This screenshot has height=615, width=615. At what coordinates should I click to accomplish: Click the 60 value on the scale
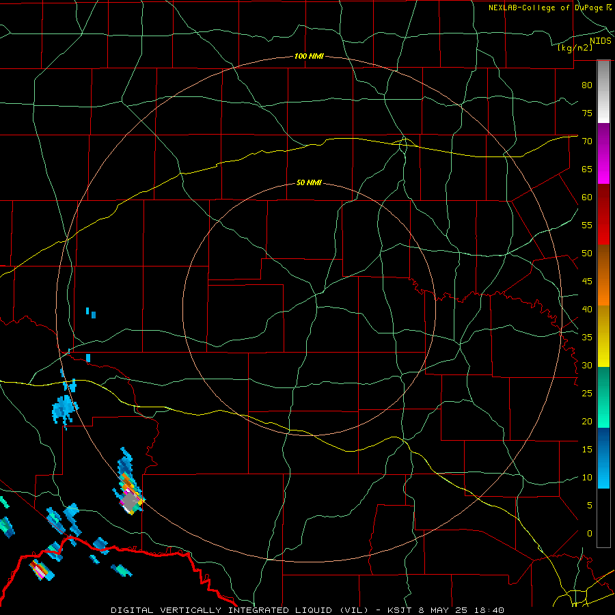(587, 197)
